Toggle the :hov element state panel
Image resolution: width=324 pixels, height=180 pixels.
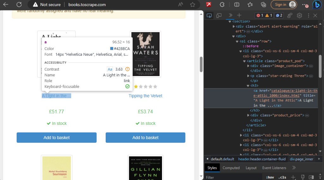(270, 177)
